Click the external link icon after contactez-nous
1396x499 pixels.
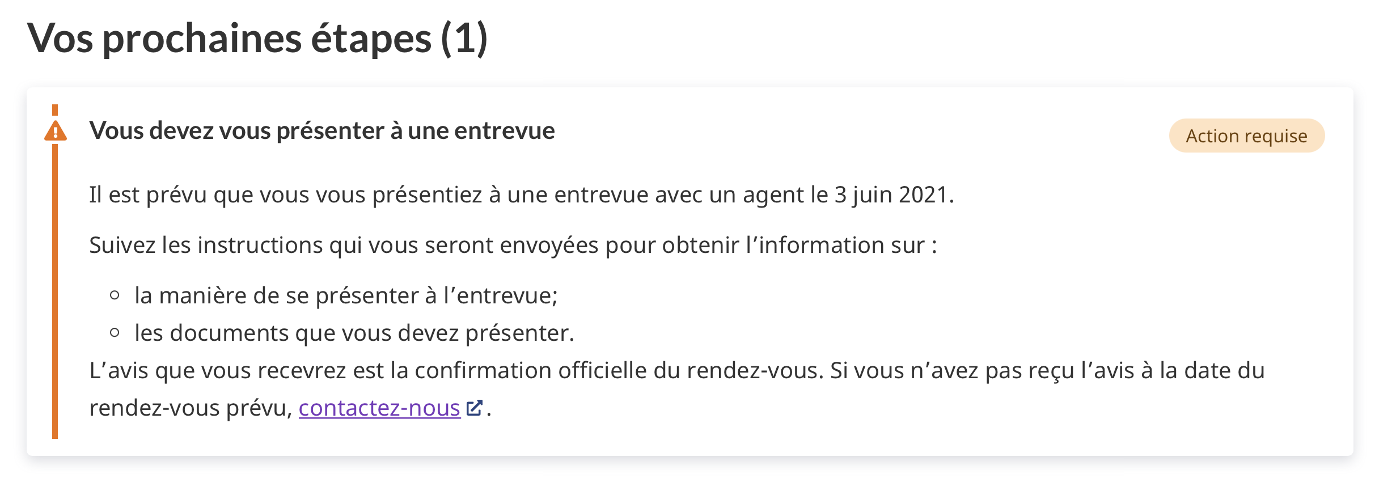[474, 408]
